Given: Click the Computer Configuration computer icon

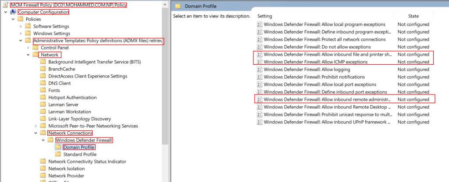Looking at the screenshot, I should point(13,12).
